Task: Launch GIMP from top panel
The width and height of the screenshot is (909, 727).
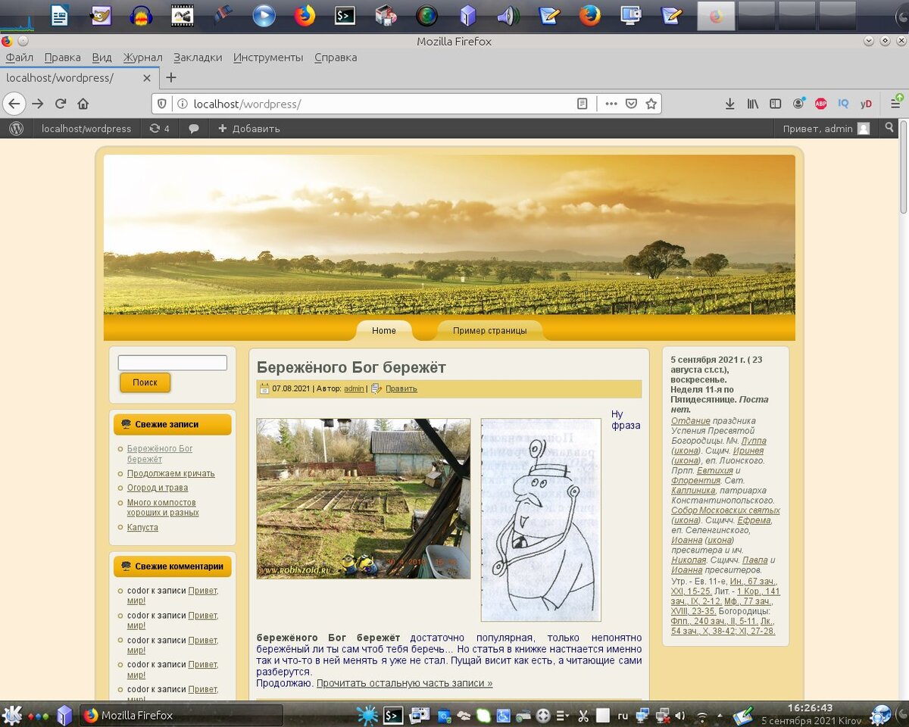Action: coord(101,15)
